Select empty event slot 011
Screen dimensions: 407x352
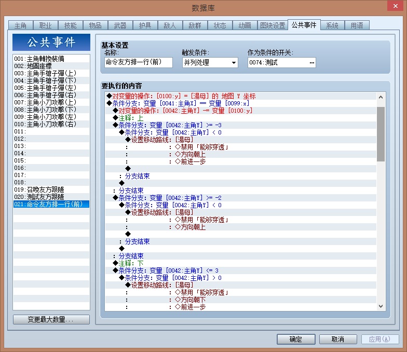(51, 131)
